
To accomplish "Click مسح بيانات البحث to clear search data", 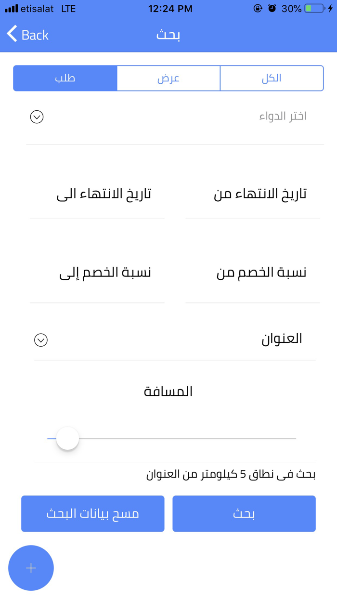I will 92,513.
